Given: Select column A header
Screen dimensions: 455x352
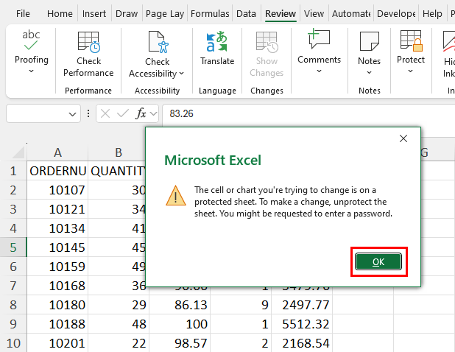Looking at the screenshot, I should tap(57, 152).
